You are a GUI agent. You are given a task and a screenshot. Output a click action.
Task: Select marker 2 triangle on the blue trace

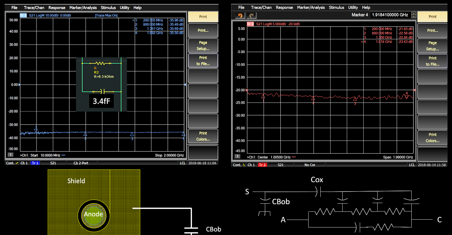tap(85, 134)
